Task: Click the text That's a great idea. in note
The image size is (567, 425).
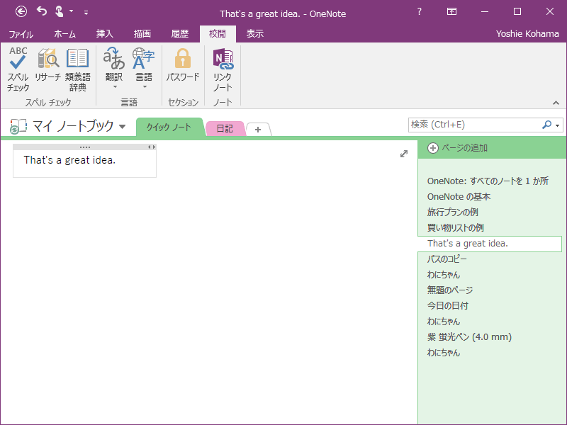Action: [x=69, y=160]
